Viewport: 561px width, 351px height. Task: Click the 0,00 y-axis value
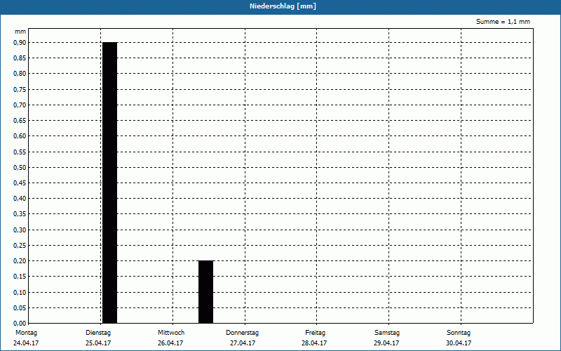pos(20,324)
